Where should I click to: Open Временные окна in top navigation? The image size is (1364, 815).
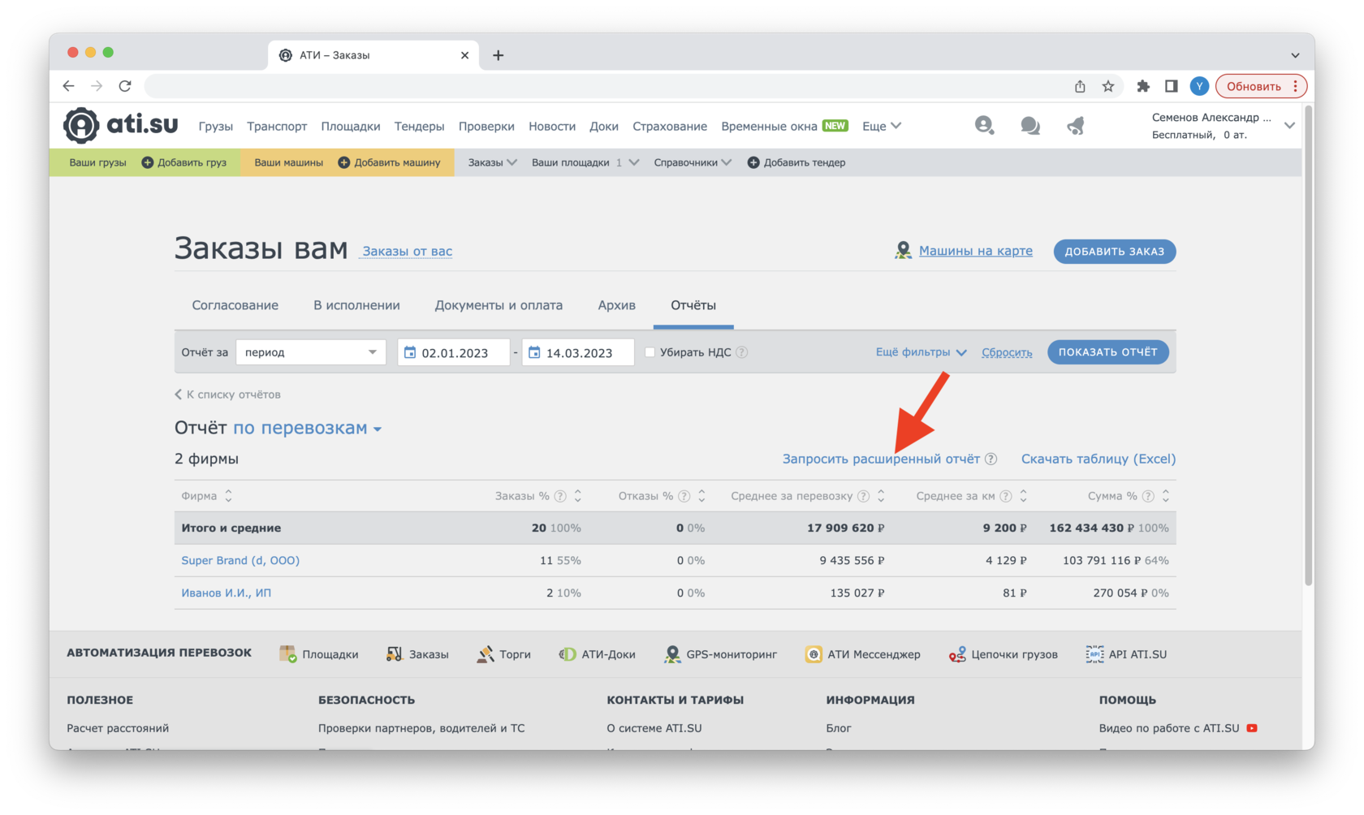point(769,126)
